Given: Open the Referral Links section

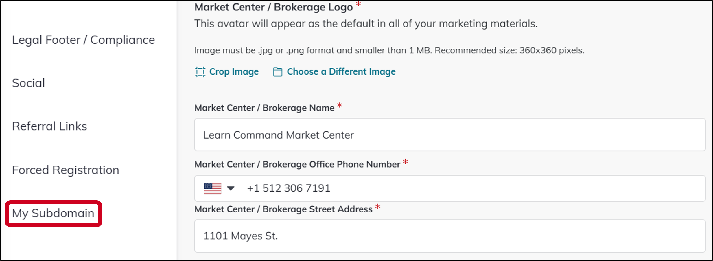Looking at the screenshot, I should [x=49, y=126].
